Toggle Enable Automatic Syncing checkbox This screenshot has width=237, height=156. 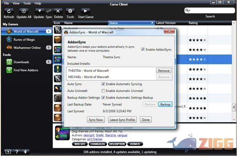(103, 84)
